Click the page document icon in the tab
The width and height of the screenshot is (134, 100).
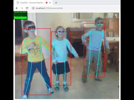(18, 3)
